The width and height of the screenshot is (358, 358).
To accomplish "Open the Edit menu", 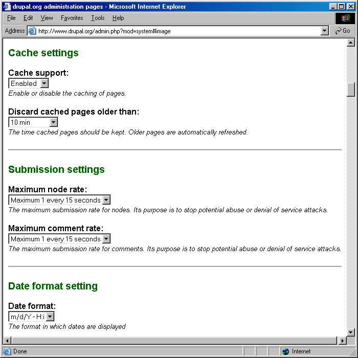I will (28, 18).
